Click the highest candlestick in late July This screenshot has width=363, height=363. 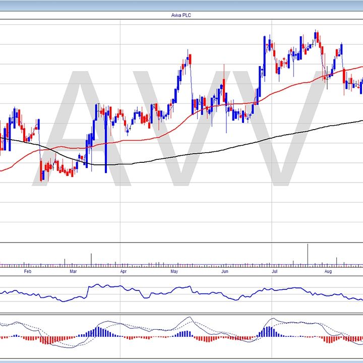tap(316, 36)
